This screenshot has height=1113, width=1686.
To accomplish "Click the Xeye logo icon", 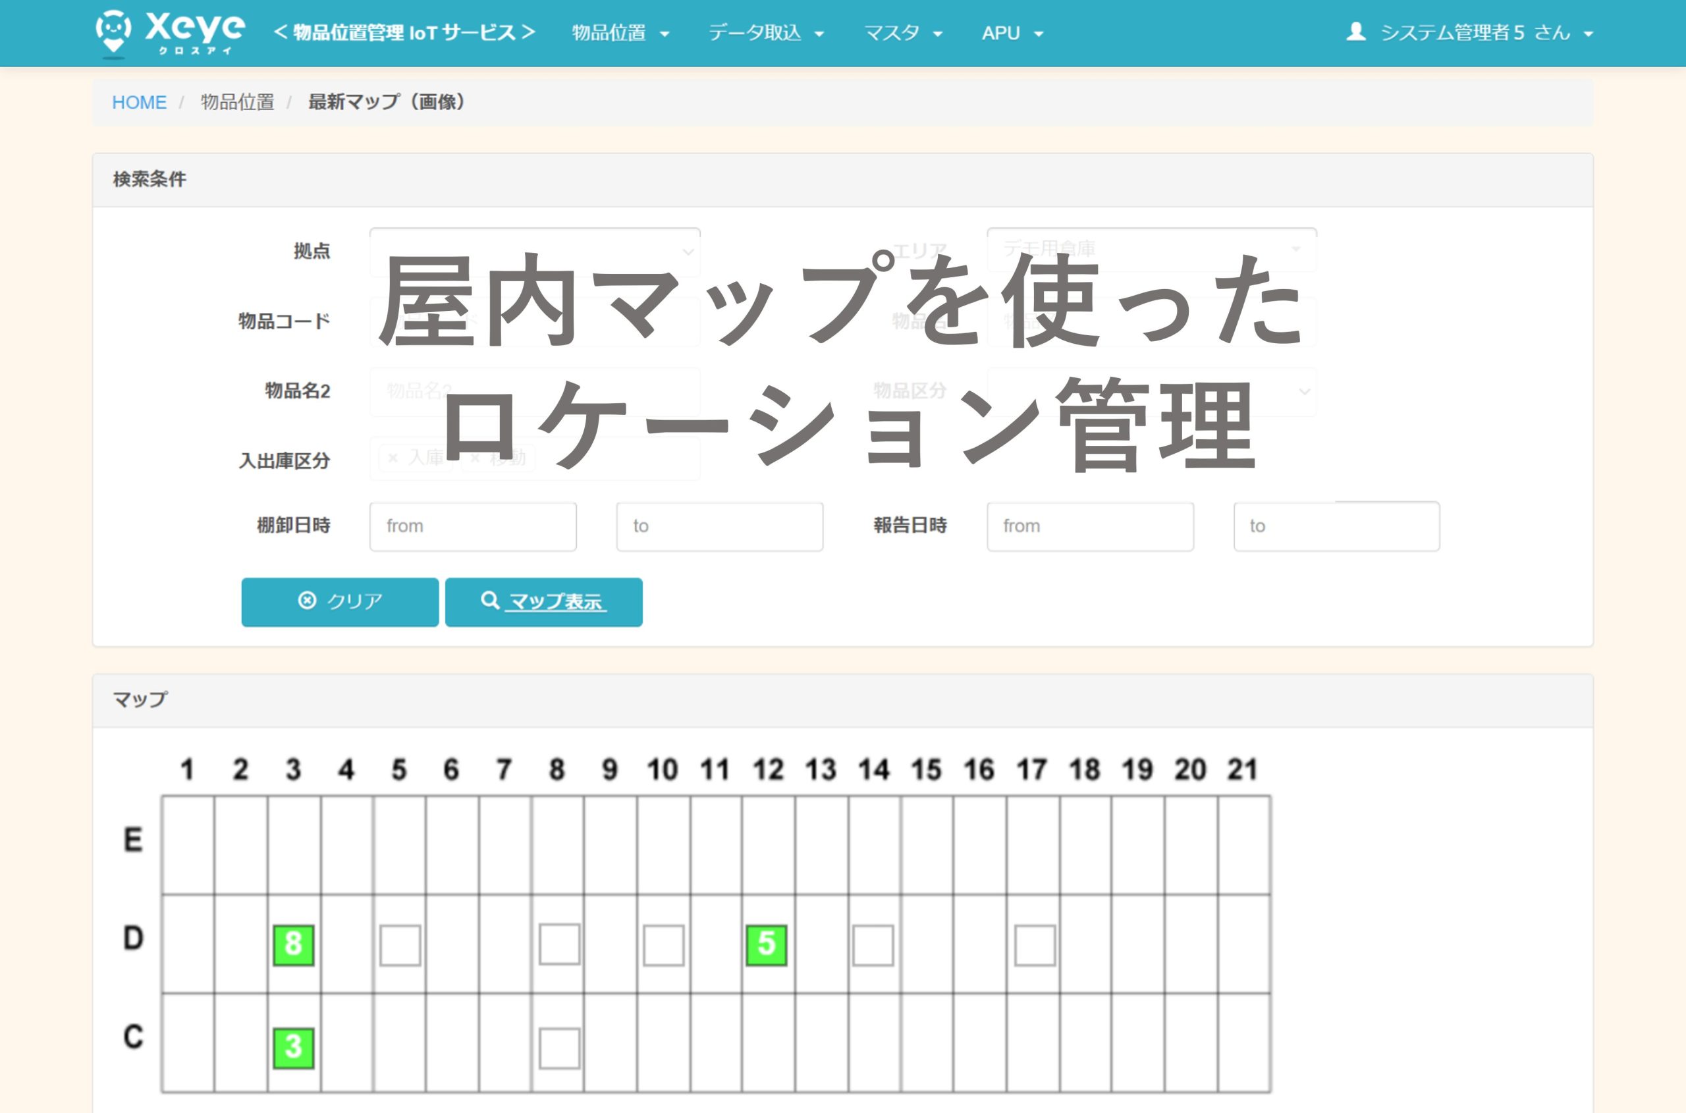I will click(113, 31).
